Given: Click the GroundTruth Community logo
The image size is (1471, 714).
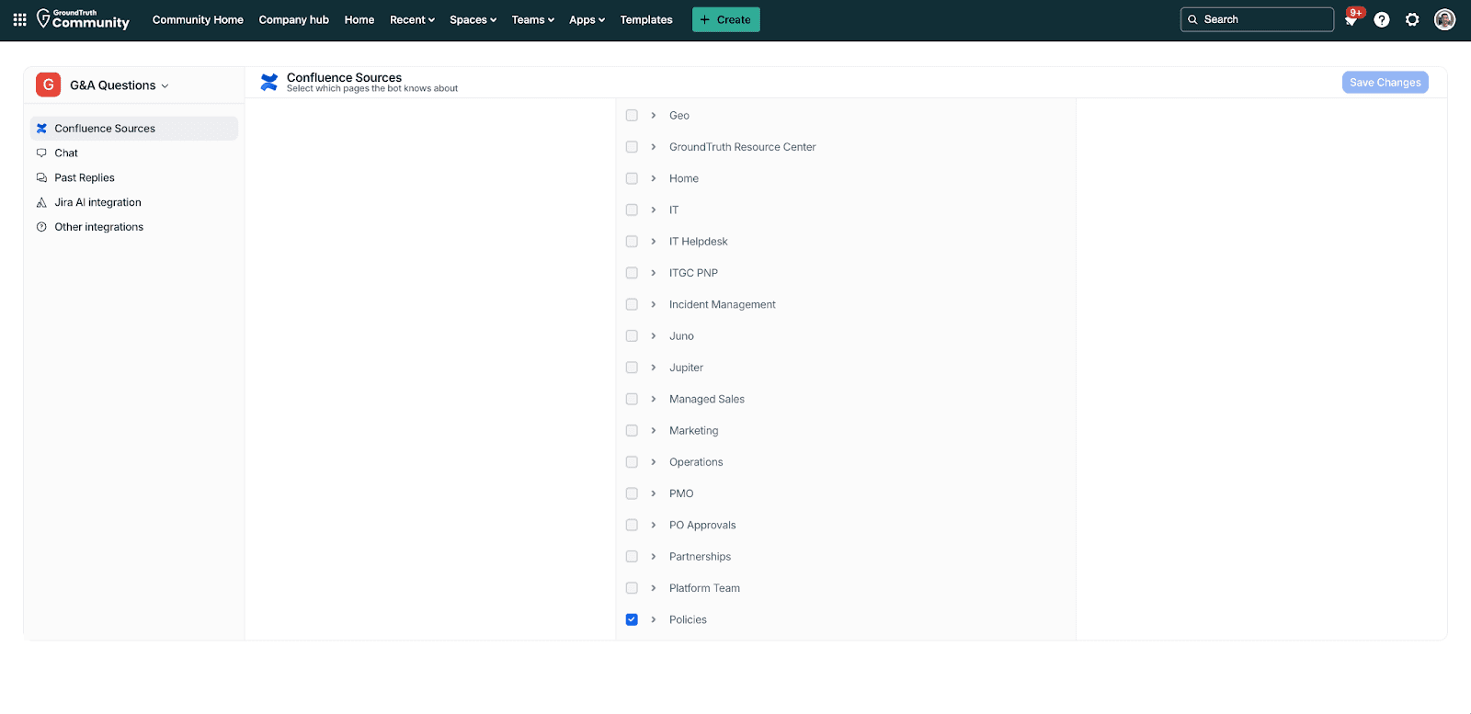Looking at the screenshot, I should point(83,19).
